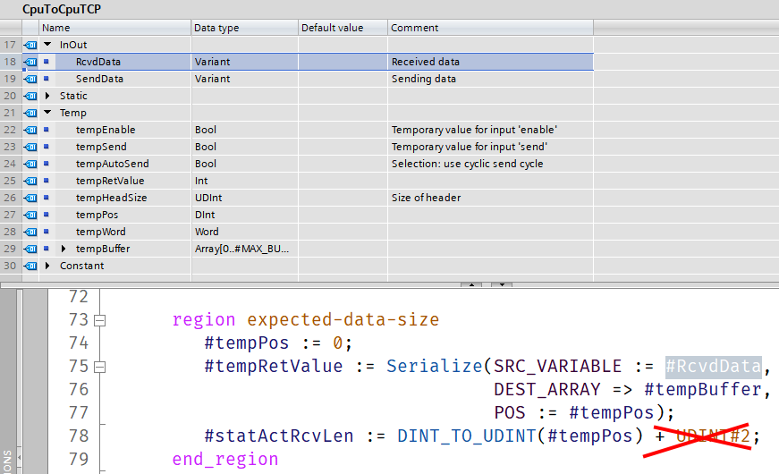
Task: Click the tag icon beside tempBuffer
Action: (30, 249)
